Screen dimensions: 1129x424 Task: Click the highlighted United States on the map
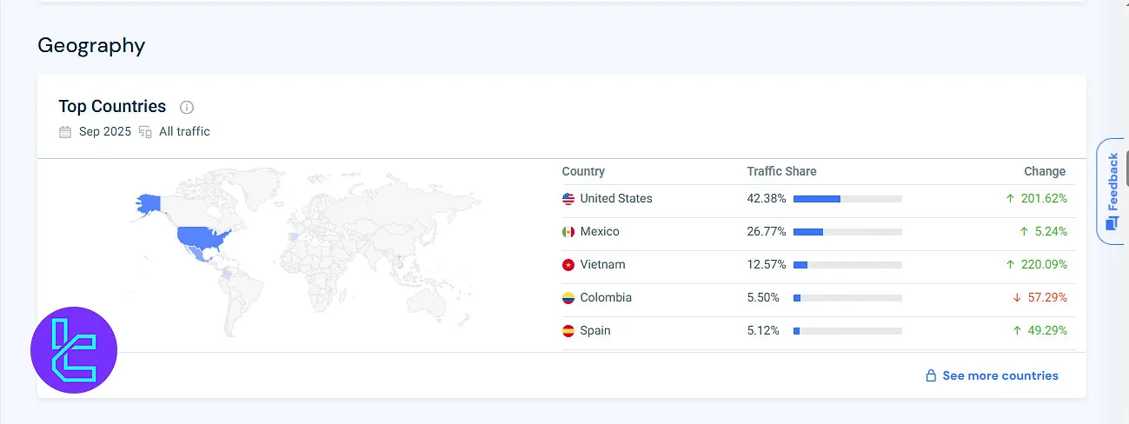click(202, 236)
